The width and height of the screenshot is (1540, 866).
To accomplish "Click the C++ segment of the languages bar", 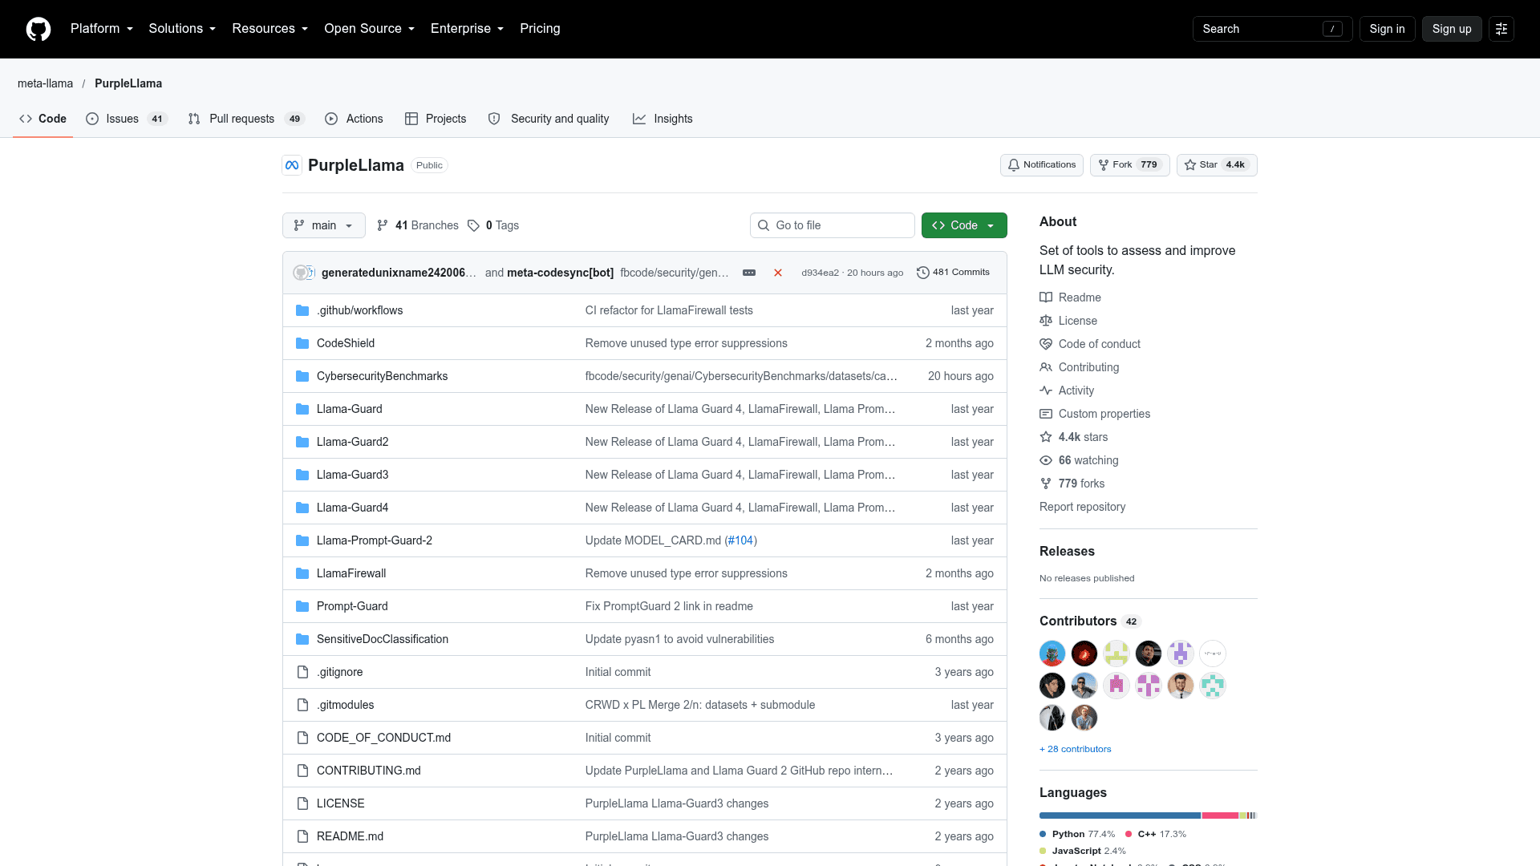I will (x=1220, y=815).
